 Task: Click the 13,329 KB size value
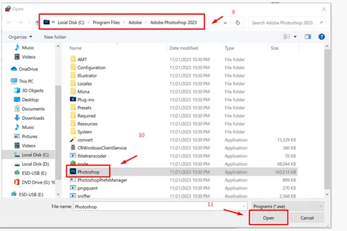tap(286, 140)
